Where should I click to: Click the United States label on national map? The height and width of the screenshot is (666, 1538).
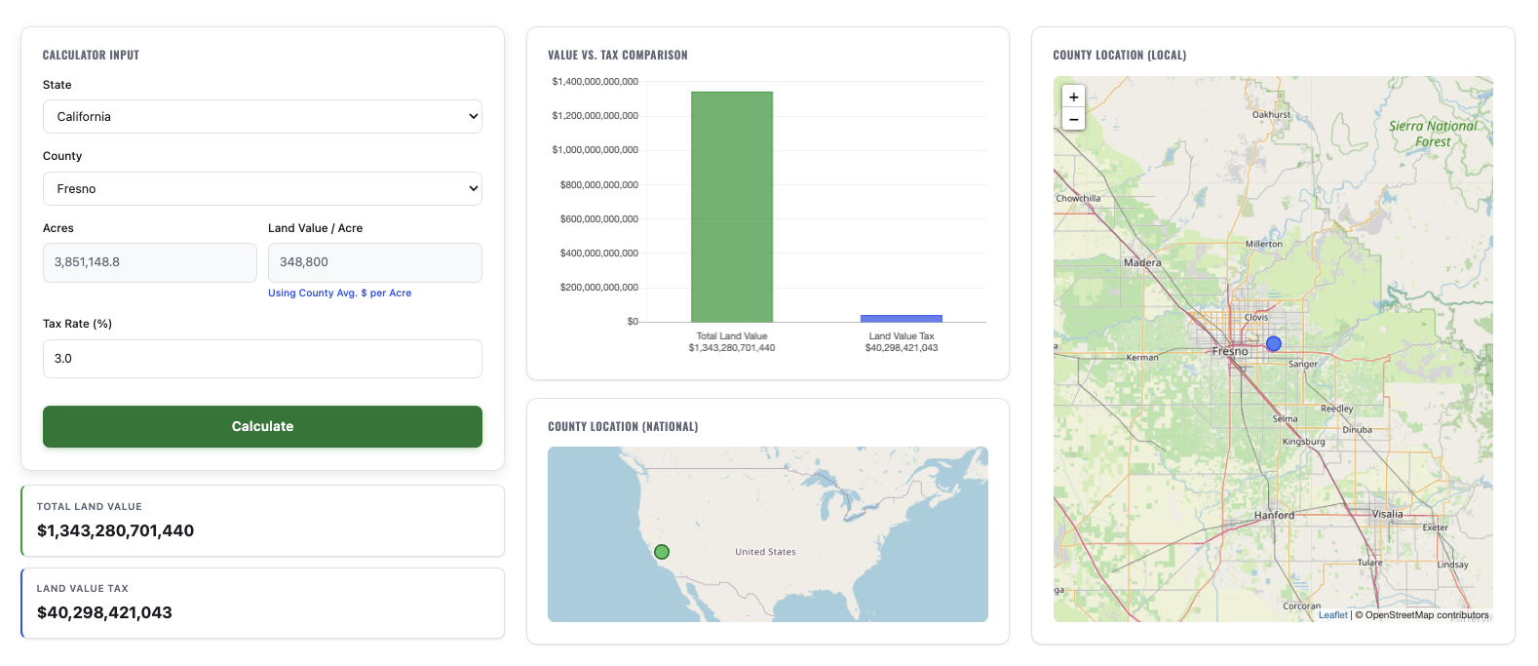(765, 552)
